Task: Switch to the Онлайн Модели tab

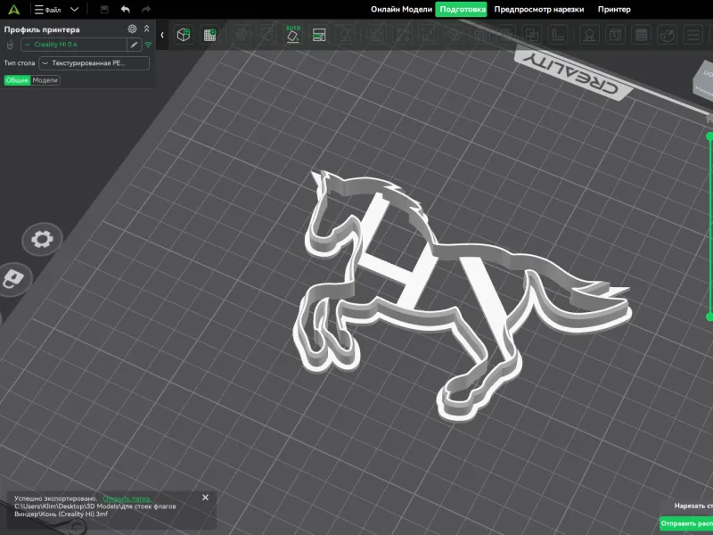Action: click(401, 9)
